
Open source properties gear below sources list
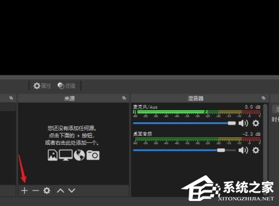click(x=47, y=190)
